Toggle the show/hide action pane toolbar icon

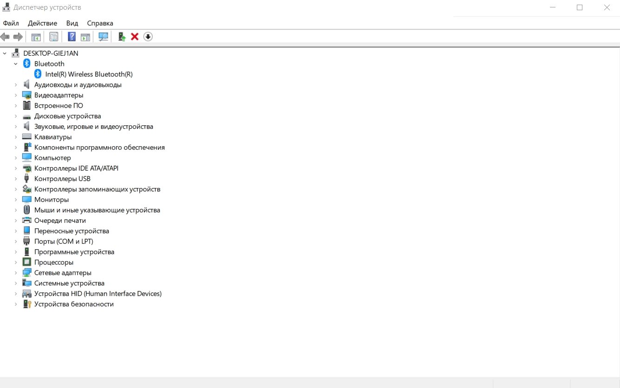point(85,37)
